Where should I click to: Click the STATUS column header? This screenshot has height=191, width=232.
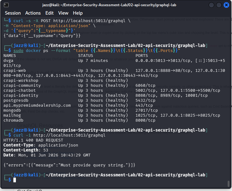tap(86, 56)
